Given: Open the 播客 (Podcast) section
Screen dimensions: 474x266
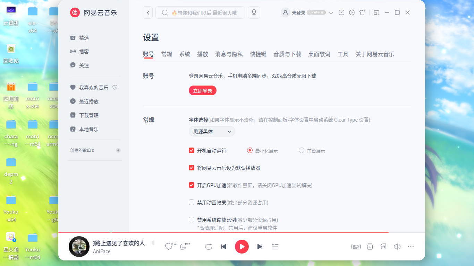Looking at the screenshot, I should point(83,51).
